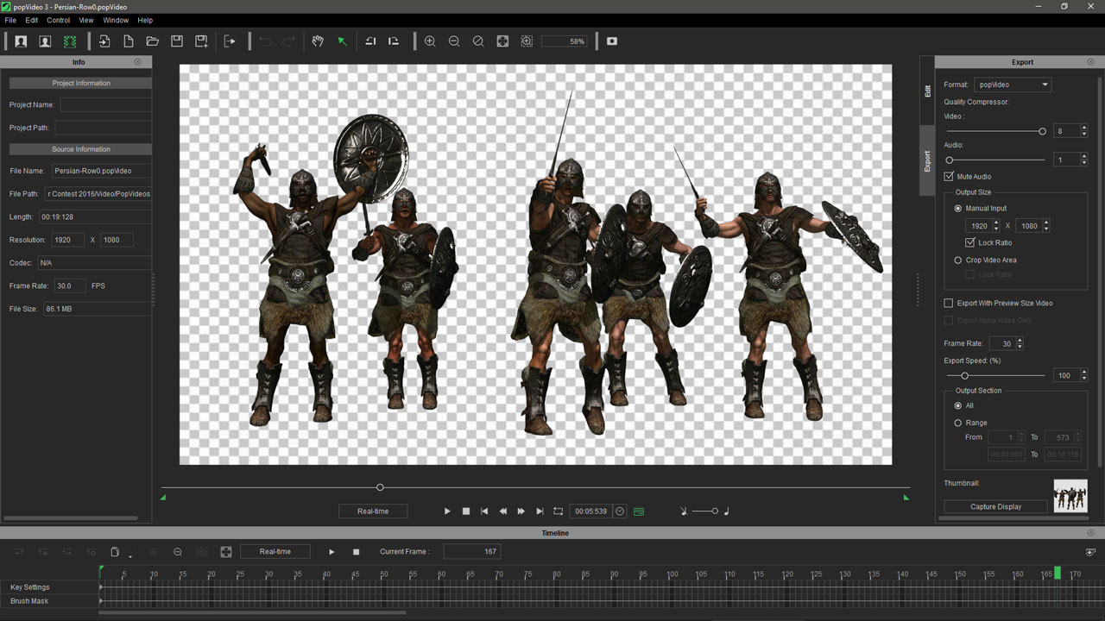Screen dimensions: 1105x621
Task: Open the Help menu
Action: 145,20
